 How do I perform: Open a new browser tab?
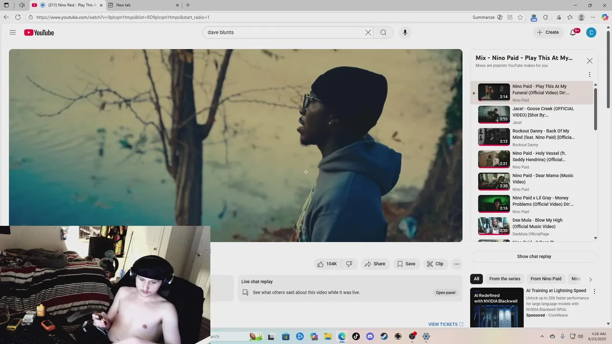point(188,5)
